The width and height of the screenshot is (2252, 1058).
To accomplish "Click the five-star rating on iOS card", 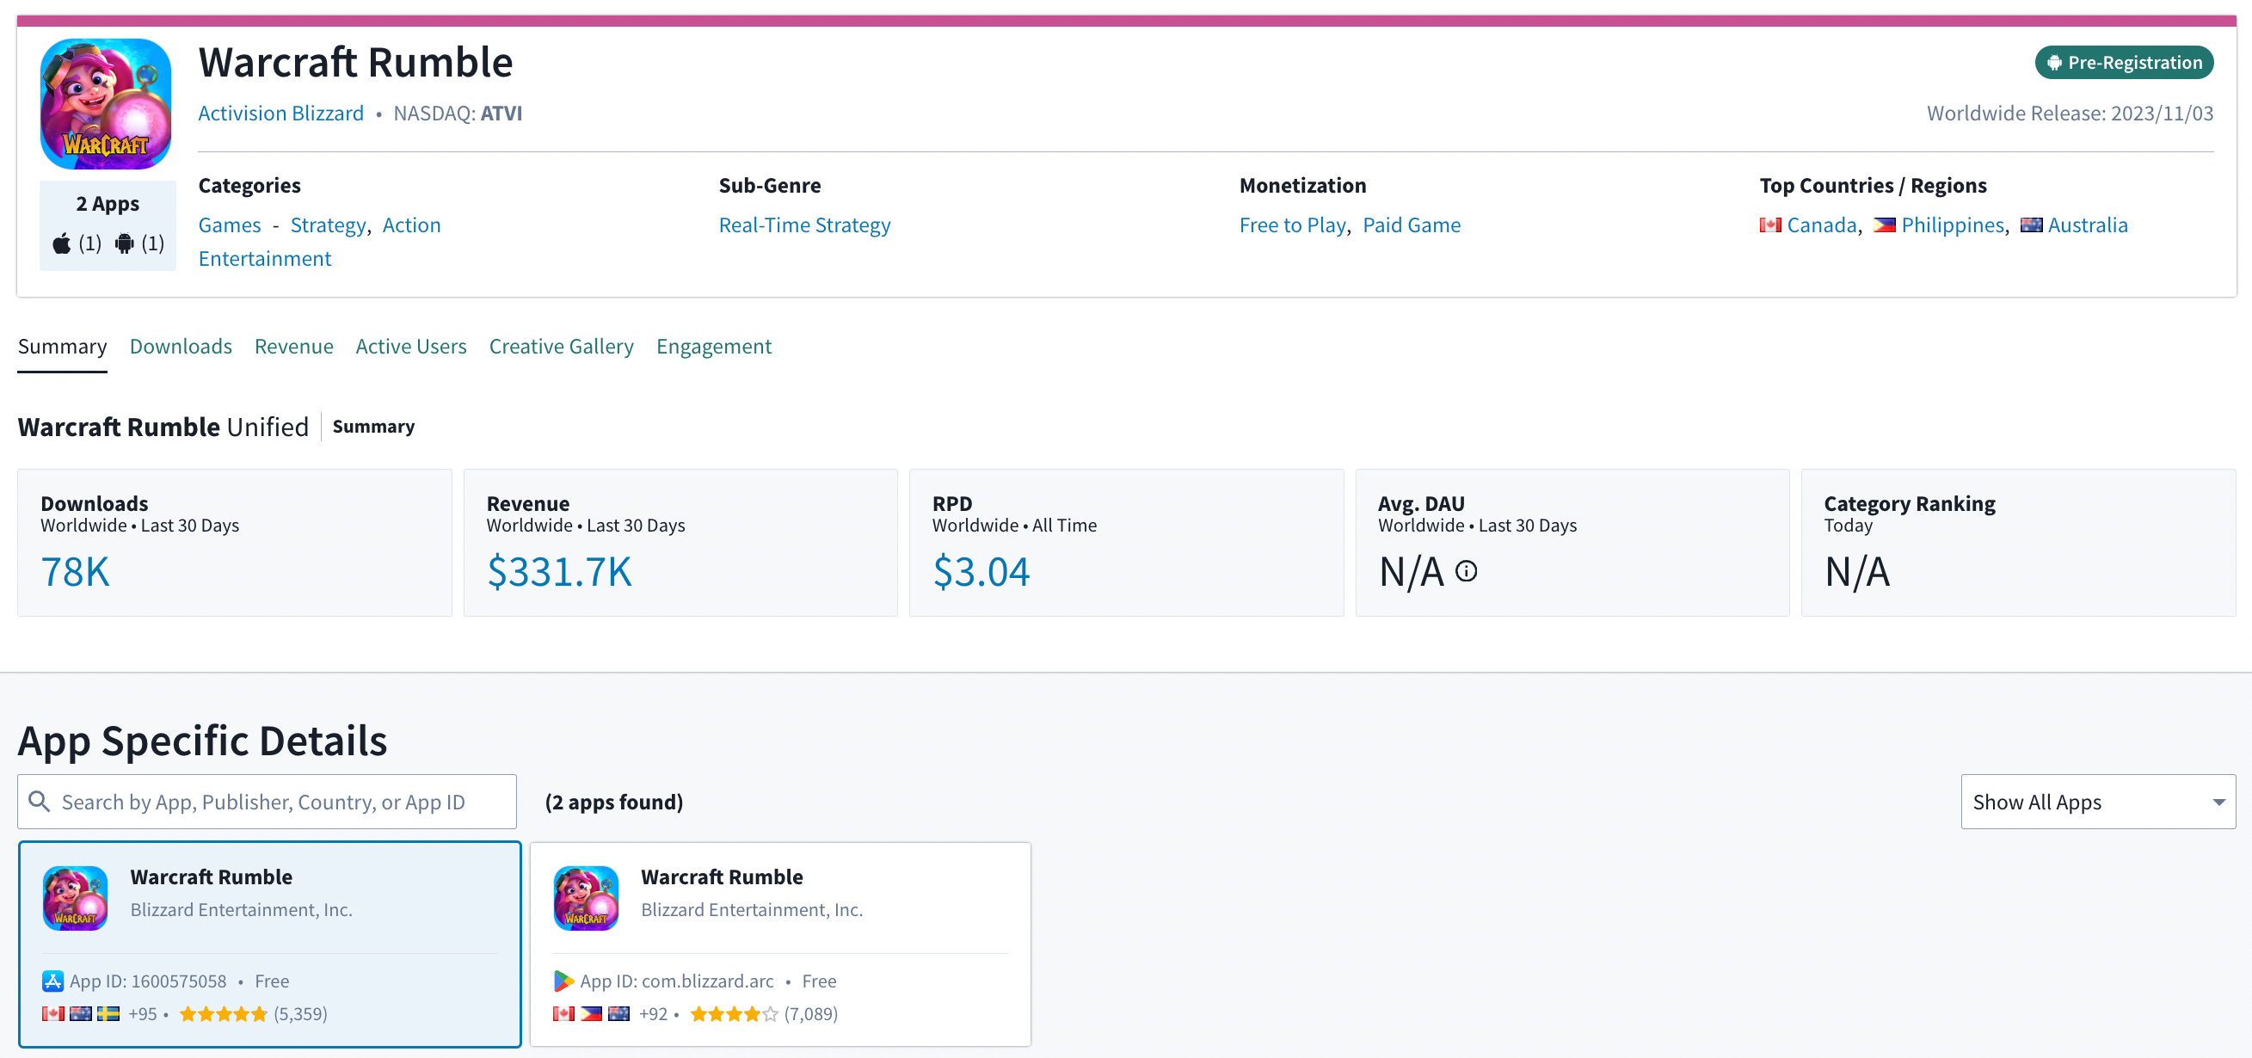I will 223,1013.
